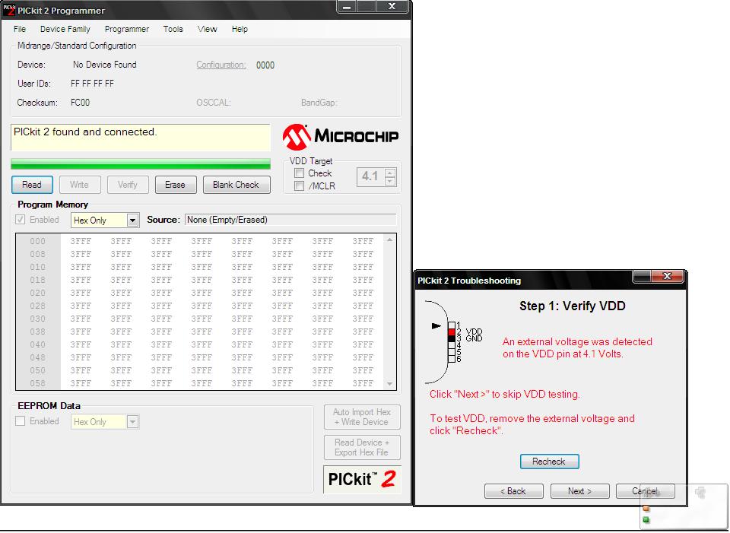Click the Configuration link
Image resolution: width=730 pixels, height=533 pixels.
[x=221, y=65]
